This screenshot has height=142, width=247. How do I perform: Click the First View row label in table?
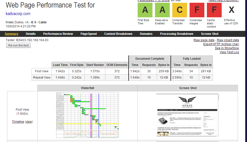[x=42, y=71]
